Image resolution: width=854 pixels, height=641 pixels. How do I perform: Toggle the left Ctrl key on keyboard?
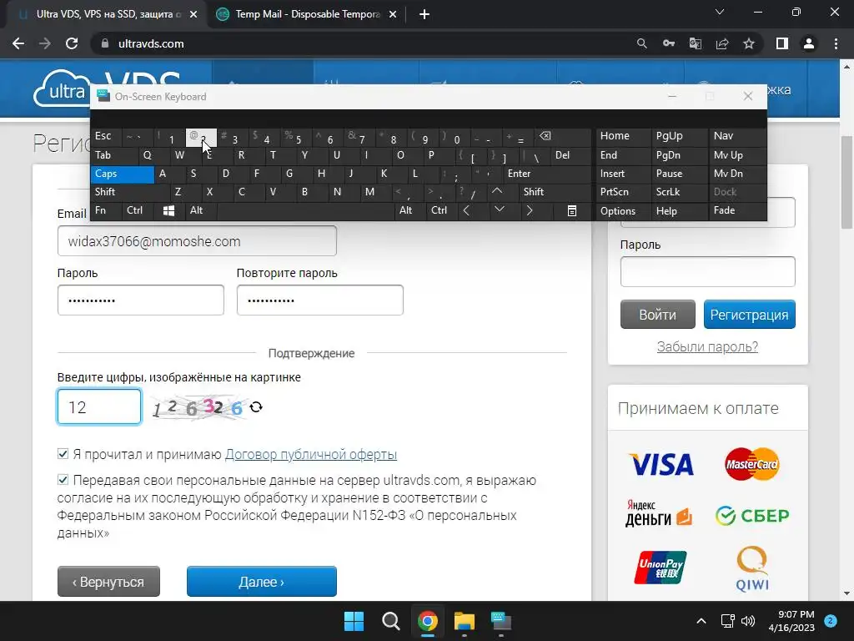(138, 210)
